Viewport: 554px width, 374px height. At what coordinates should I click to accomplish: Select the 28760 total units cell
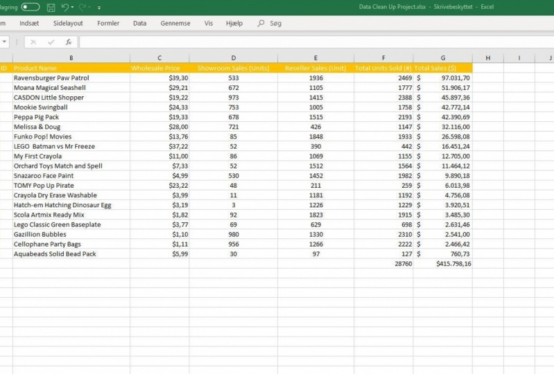pos(383,264)
